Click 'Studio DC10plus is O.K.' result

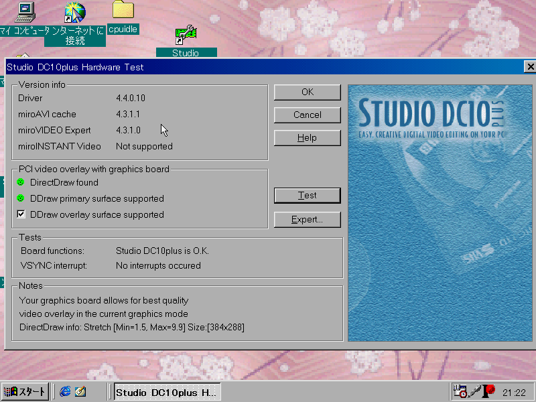162,251
